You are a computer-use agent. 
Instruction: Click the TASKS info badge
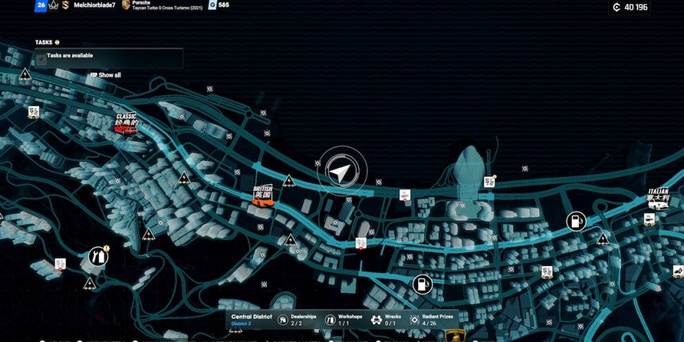click(x=57, y=42)
